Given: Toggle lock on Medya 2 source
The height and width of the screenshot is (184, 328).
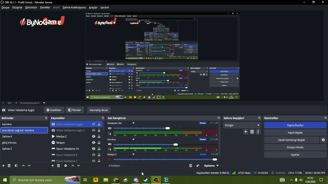Looking at the screenshot, I should coord(99,136).
